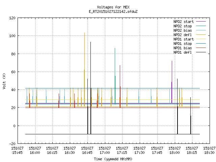Click the x-axis tick label 151027 17:00
Image resolution: width=216 pixels, height=162 pixels.
(x=105, y=151)
